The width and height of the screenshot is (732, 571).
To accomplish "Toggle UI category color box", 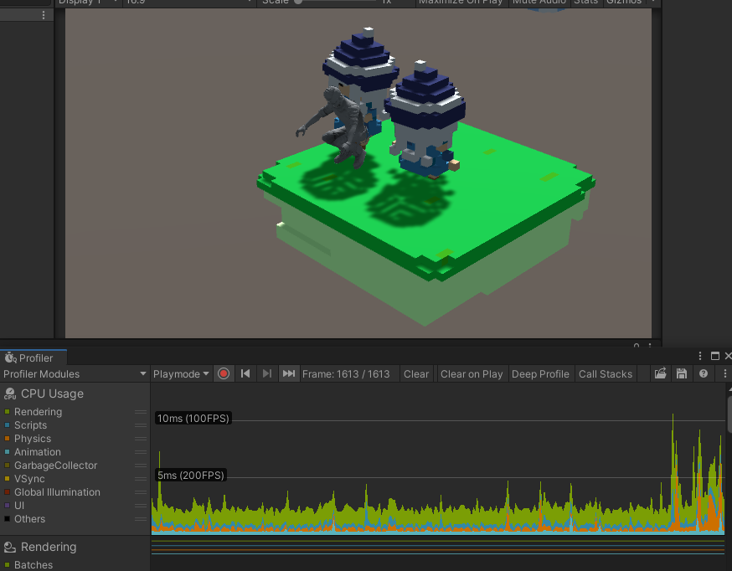I will pos(7,505).
